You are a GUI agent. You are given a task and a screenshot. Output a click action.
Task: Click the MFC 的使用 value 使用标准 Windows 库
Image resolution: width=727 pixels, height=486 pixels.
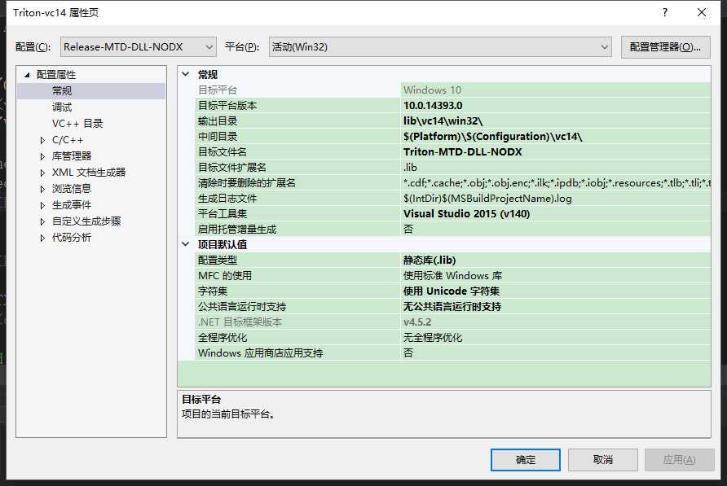click(556, 276)
